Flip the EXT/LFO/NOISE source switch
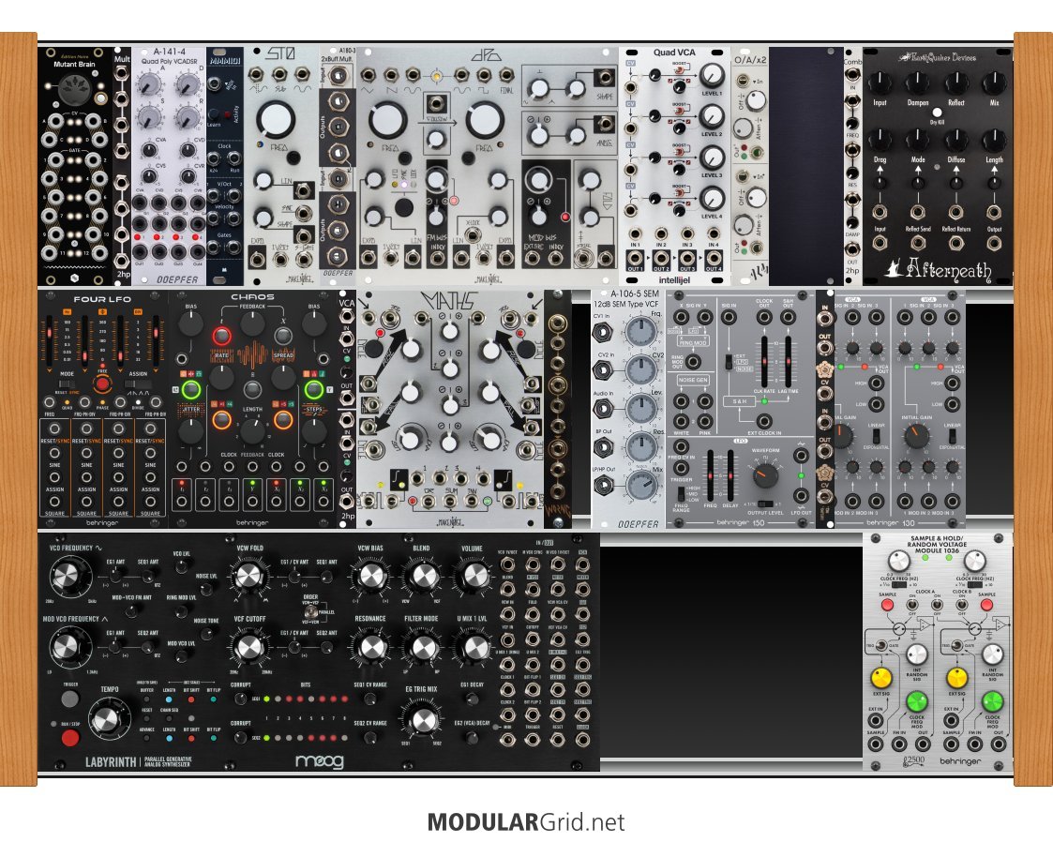 (728, 363)
